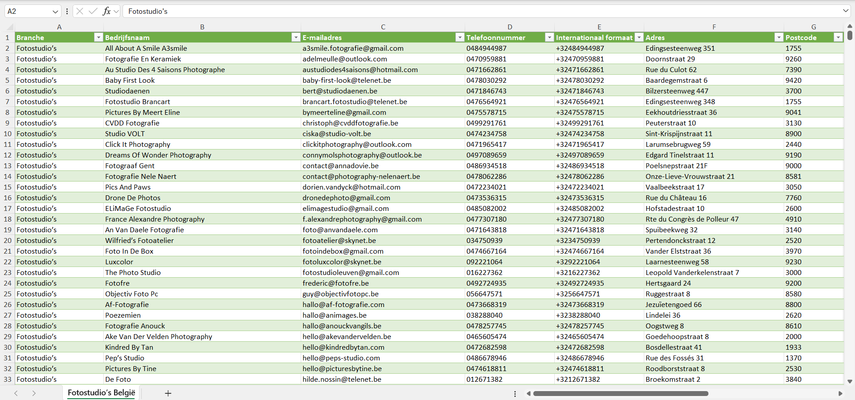Add a new sheet with plus icon
Image resolution: width=855 pixels, height=400 pixels.
pos(168,393)
